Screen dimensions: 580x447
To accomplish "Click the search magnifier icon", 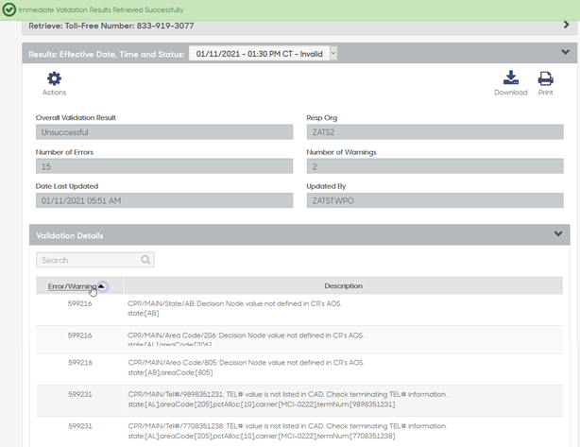I will (145, 260).
